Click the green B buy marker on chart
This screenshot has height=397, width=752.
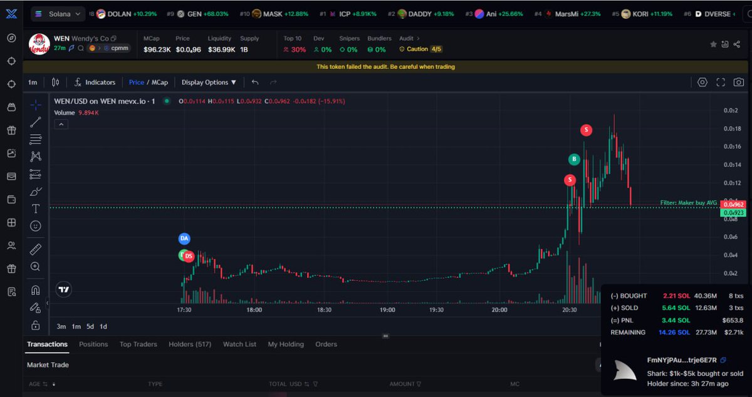pos(573,159)
